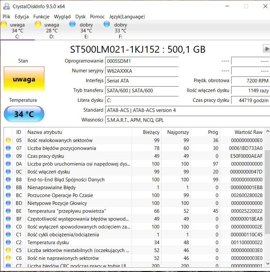Open the Wygląd menu
Screen dimensions: 270x272
coord(62,17)
